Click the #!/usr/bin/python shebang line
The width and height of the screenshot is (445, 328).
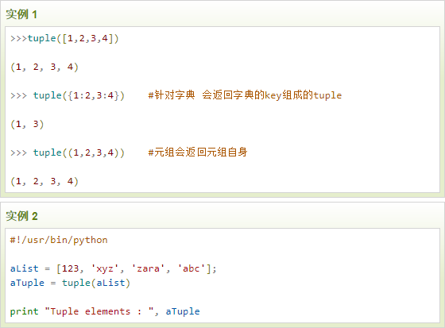click(x=59, y=240)
